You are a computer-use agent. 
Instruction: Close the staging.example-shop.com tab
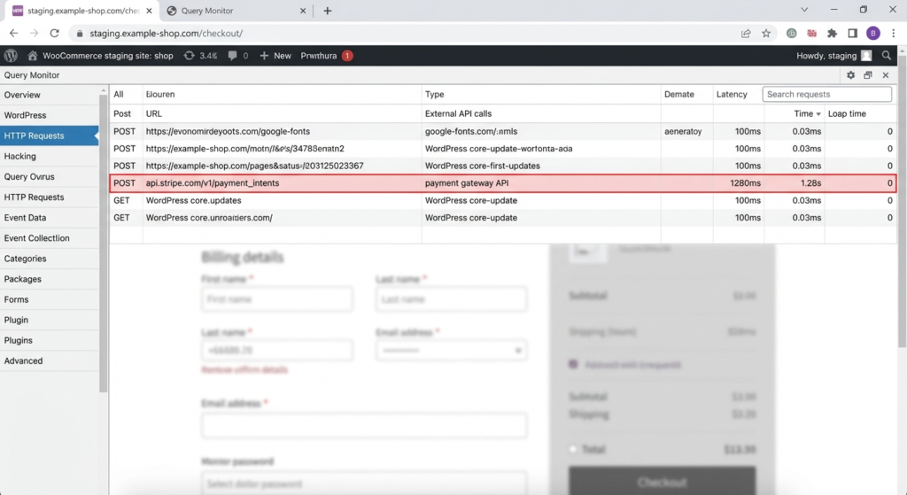[149, 11]
